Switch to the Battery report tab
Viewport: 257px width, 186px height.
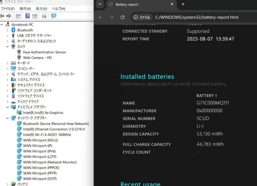pyautogui.click(x=141, y=4)
